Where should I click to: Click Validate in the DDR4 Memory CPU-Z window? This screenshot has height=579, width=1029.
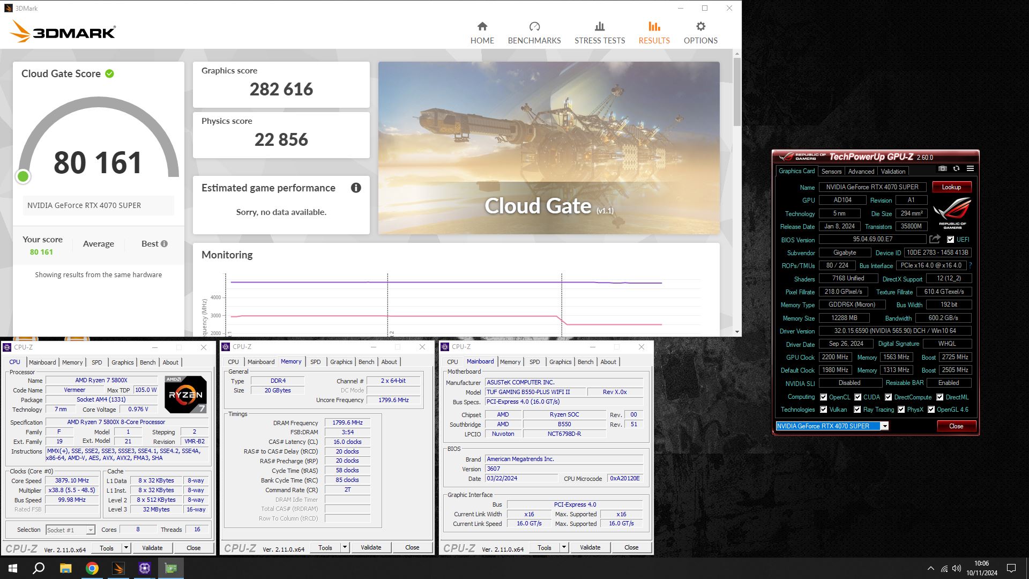[371, 547]
